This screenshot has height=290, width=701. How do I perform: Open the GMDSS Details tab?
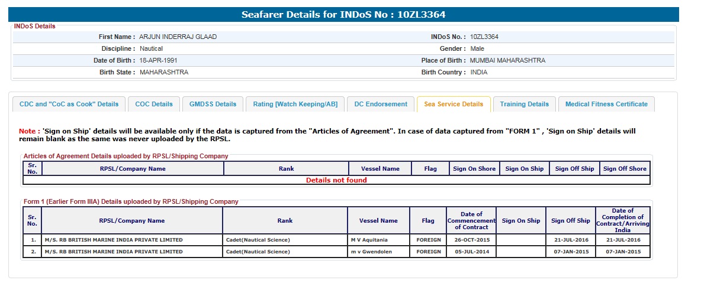(x=213, y=104)
